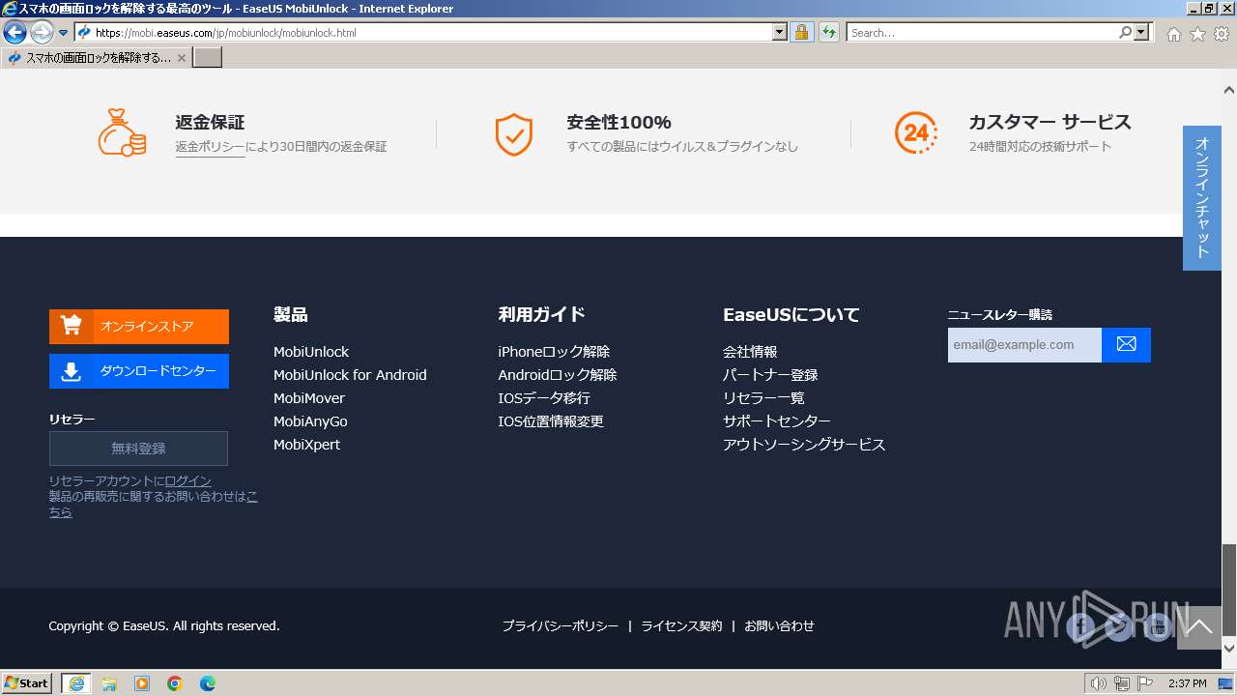Expand the address bar URL dropdown

click(x=780, y=32)
